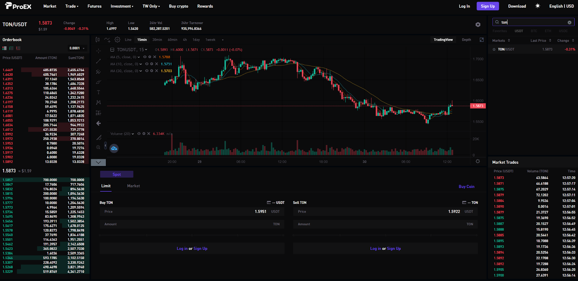Screen dimensions: 578x281
Task: Open the candlestick chart style icon
Action: (x=98, y=40)
